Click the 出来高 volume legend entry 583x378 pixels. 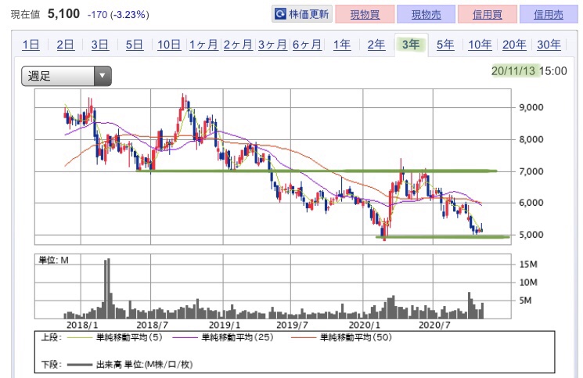click(x=130, y=365)
